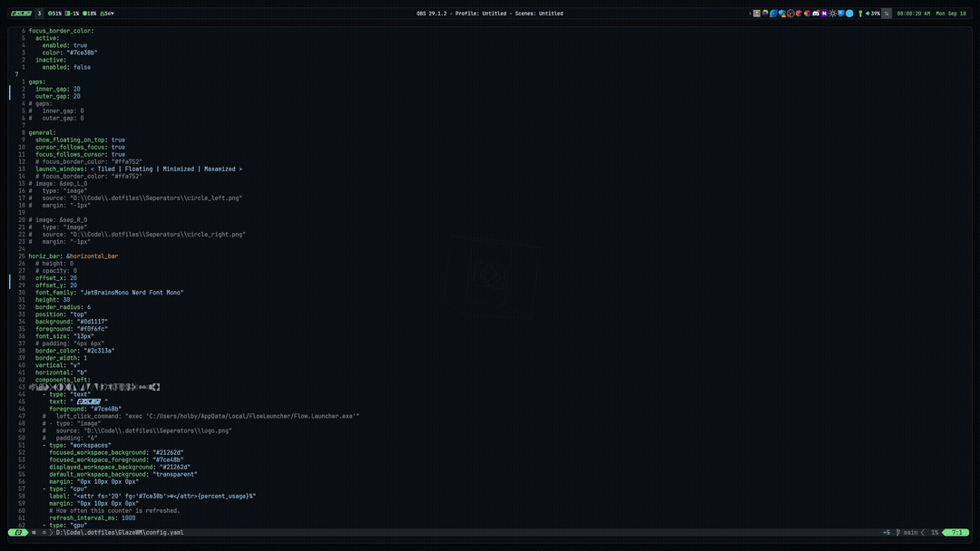Click the brightness sun tray icon
This screenshot has width=980, height=551.
pyautogui.click(x=832, y=14)
